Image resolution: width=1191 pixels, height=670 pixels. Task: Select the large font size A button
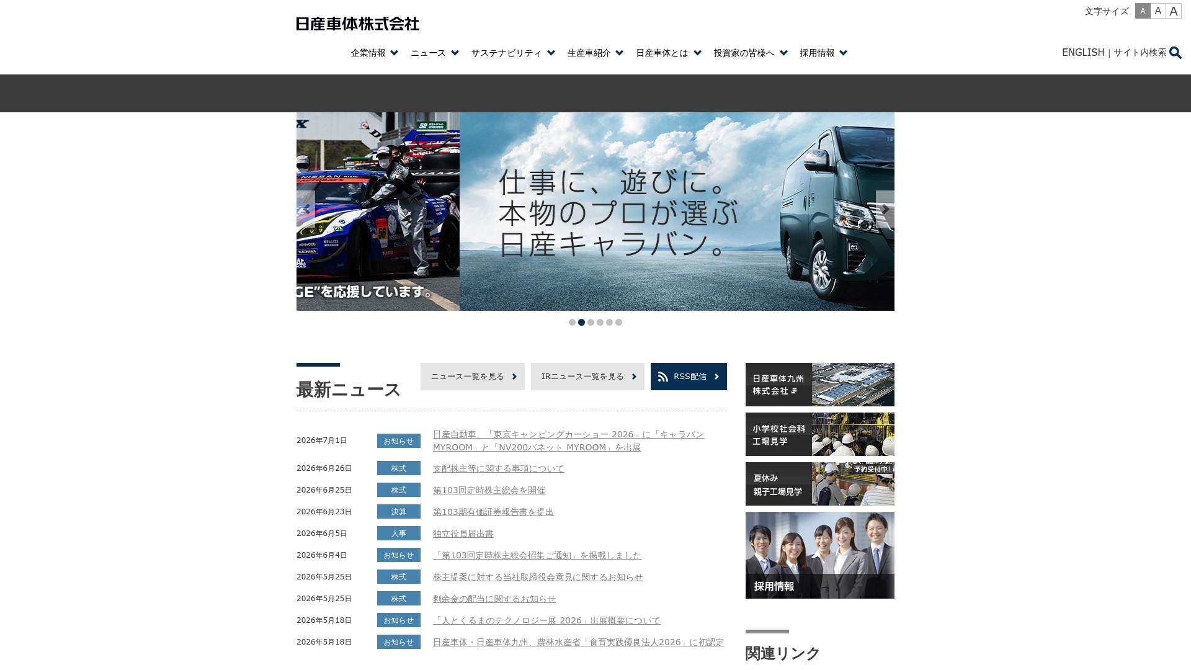click(x=1174, y=11)
